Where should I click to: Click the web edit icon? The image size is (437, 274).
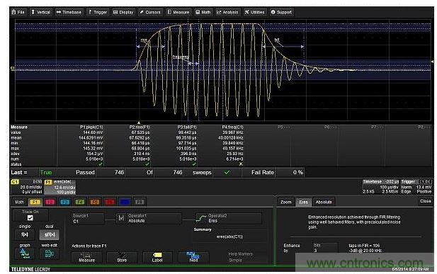point(49,253)
